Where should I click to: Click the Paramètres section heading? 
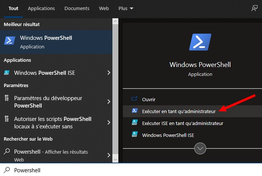click(16, 85)
